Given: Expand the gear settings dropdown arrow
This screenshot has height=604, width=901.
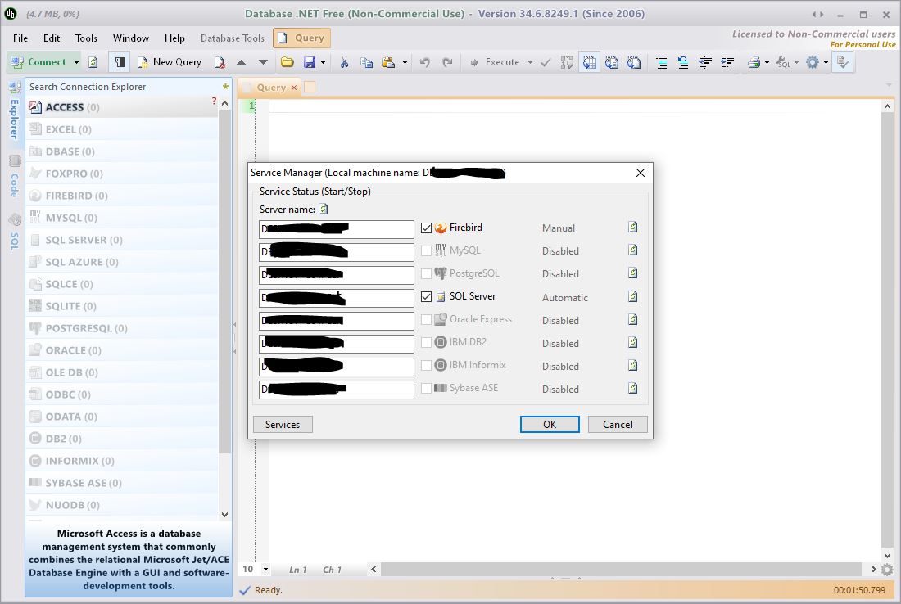Looking at the screenshot, I should coord(826,62).
